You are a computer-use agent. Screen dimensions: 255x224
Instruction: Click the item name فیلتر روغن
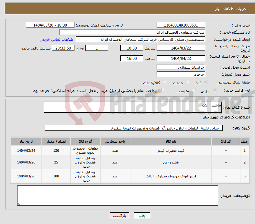click(171, 162)
